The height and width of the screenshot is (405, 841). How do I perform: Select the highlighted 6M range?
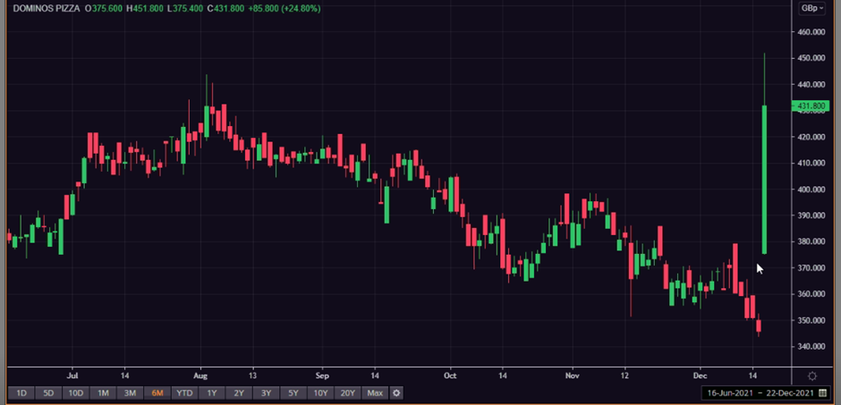[157, 393]
